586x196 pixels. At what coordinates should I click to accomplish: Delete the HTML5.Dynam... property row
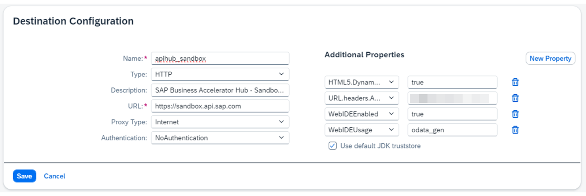515,82
